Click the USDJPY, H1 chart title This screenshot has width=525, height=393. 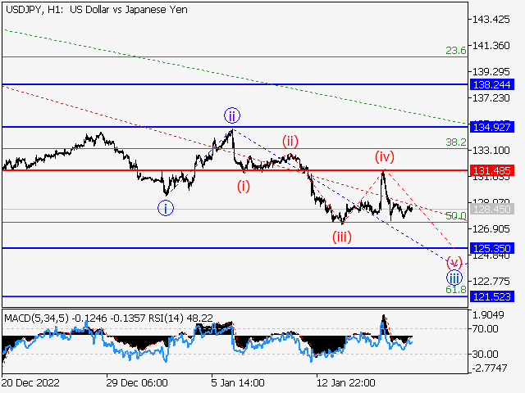[x=97, y=10]
